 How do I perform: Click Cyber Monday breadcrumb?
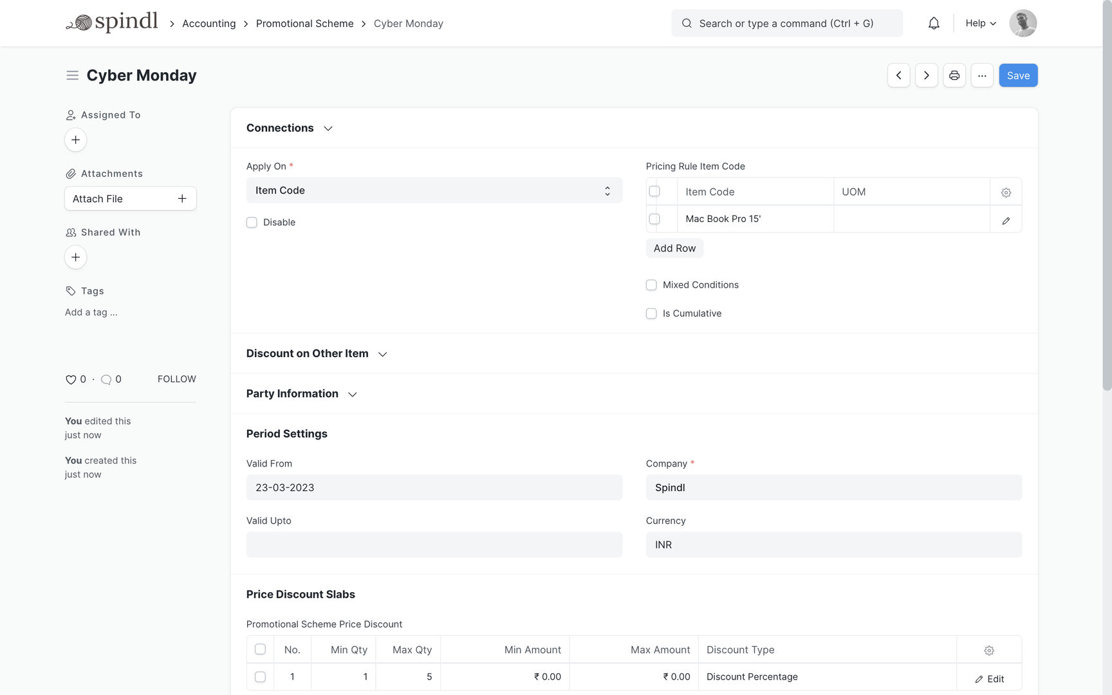[x=409, y=23]
